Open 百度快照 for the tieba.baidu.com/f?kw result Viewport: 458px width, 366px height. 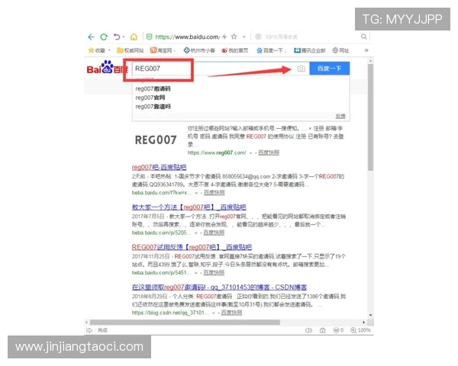click(x=214, y=193)
